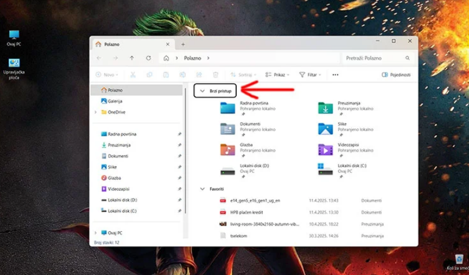Unpin Radna površina via sidebar pin icon
This screenshot has height=275, width=469.
[x=180, y=134]
